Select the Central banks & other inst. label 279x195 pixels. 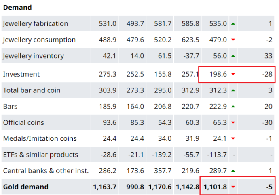coord(46,171)
